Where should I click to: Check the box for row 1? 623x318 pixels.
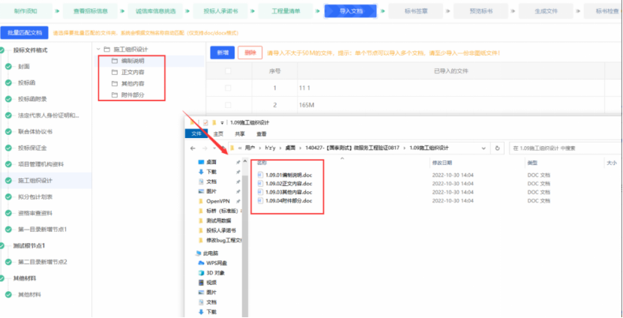pos(229,88)
